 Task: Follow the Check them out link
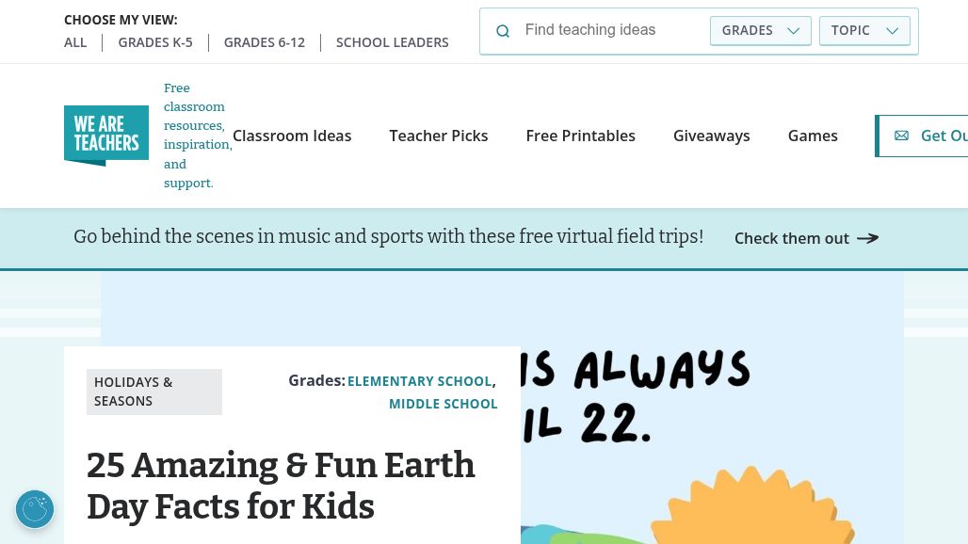[x=791, y=238]
